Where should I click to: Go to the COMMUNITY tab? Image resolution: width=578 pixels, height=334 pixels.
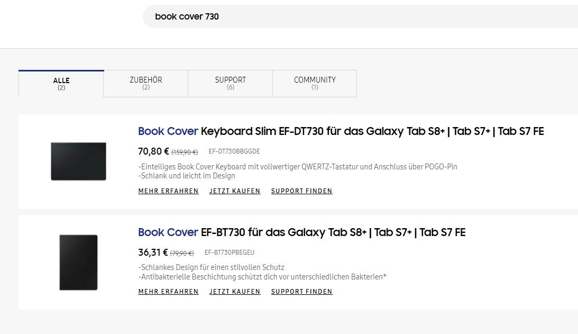[x=315, y=84]
